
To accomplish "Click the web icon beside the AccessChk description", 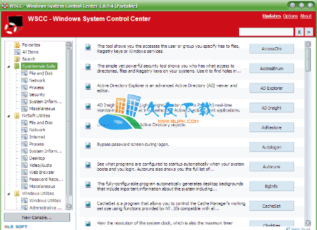I will [x=88, y=47].
